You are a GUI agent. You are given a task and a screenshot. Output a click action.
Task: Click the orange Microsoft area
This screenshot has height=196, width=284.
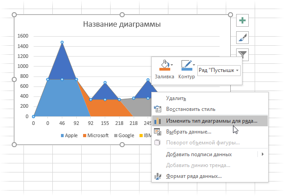click(105, 108)
